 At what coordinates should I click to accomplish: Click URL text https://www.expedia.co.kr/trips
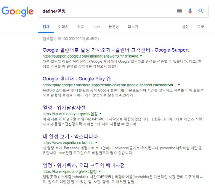tap(68, 143)
